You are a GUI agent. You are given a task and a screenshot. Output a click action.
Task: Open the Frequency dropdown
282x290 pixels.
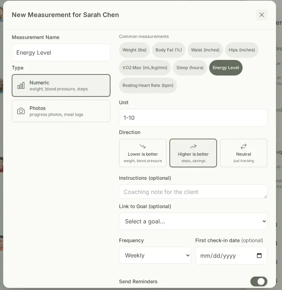click(x=155, y=255)
